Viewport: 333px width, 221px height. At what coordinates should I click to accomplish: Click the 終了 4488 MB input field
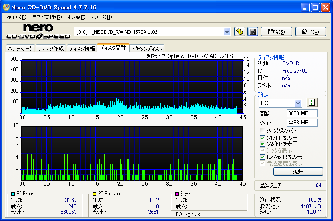coord(302,123)
